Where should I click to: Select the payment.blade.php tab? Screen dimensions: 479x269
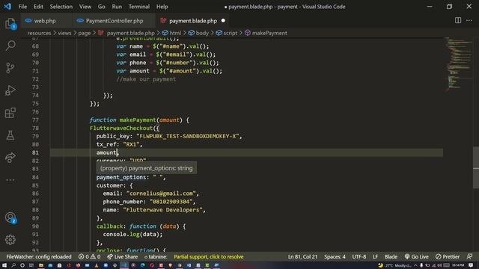[x=193, y=21]
